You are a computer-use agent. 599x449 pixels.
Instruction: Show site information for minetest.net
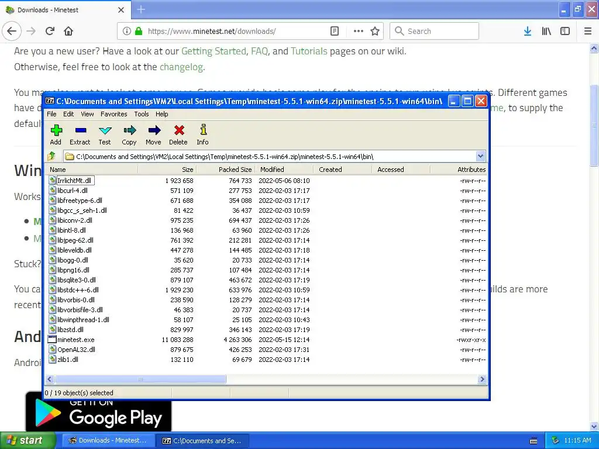tap(127, 31)
